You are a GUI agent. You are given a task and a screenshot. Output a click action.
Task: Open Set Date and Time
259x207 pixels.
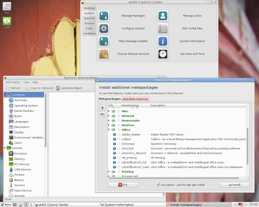pos(163,54)
